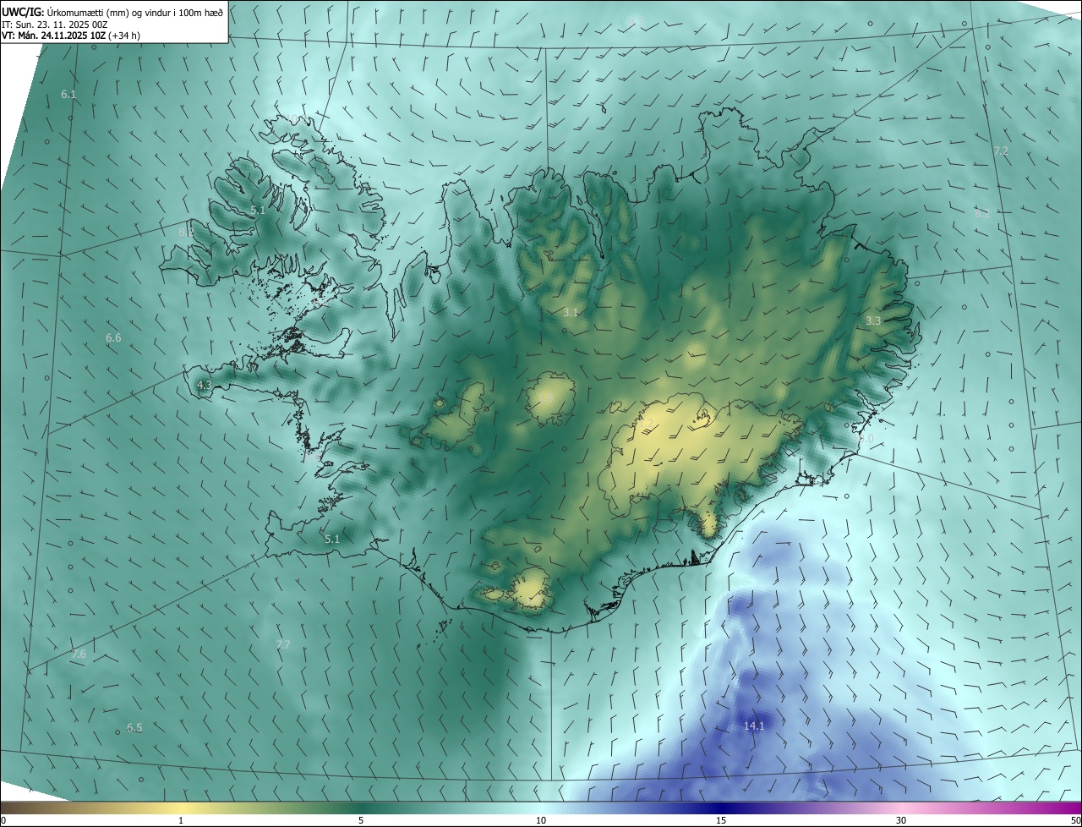Image resolution: width=1082 pixels, height=827 pixels.
Task: Click the 7.6 value label
Action: 79,654
